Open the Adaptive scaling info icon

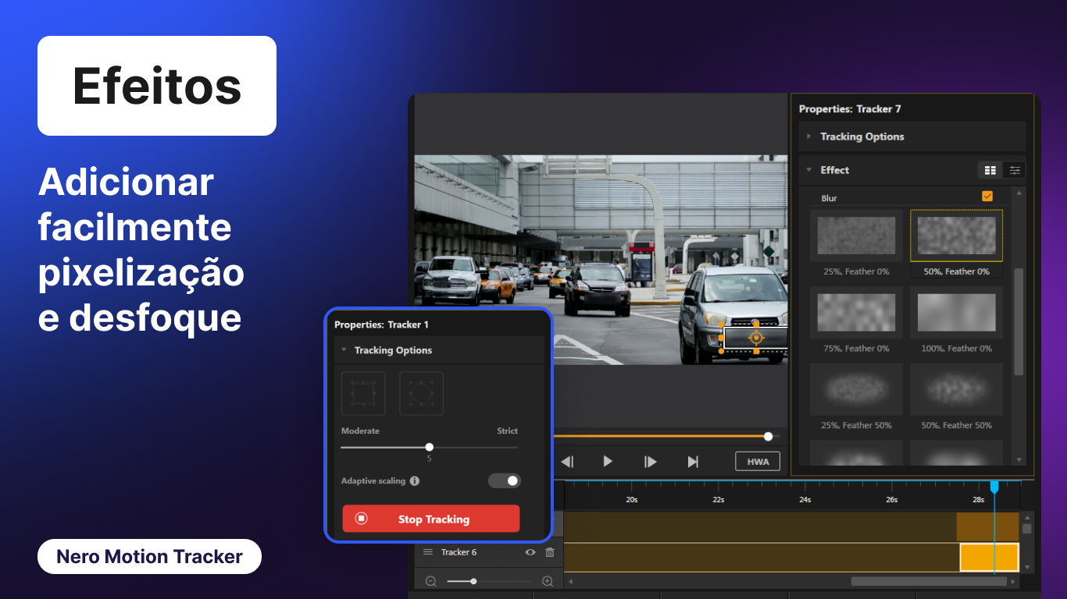point(415,481)
